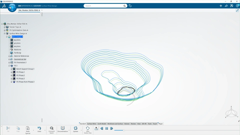The height and width of the screenshot is (135, 240).
Task: Click the export upload arrow icon
Action: tap(96, 128)
